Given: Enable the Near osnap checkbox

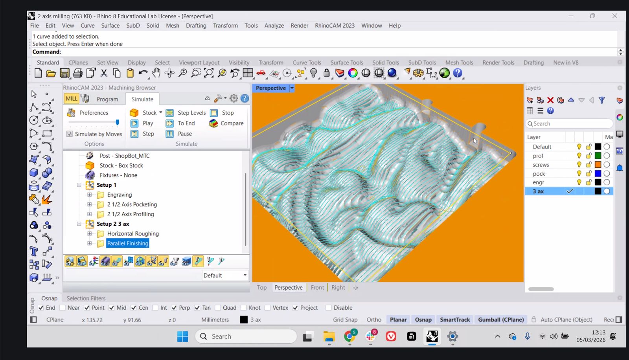Looking at the screenshot, I should [x=62, y=308].
